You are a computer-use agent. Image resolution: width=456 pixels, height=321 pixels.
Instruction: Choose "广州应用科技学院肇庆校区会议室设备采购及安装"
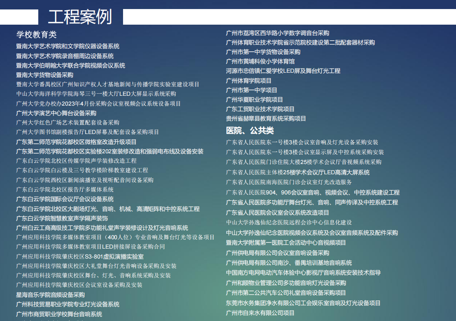[79, 285]
